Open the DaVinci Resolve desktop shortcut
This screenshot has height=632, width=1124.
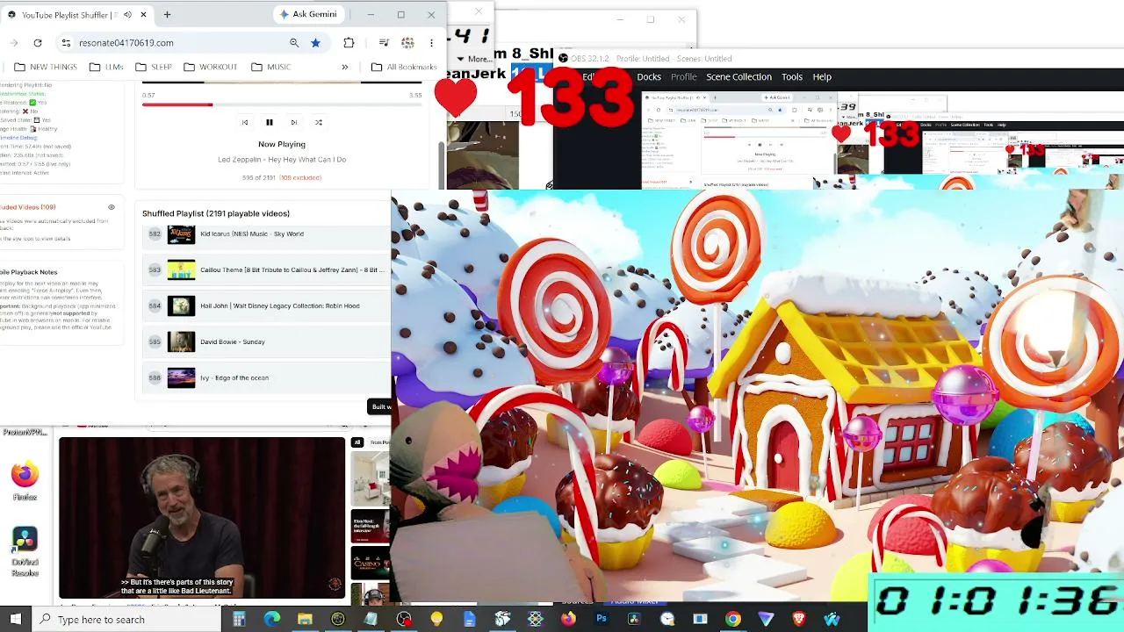pyautogui.click(x=25, y=551)
